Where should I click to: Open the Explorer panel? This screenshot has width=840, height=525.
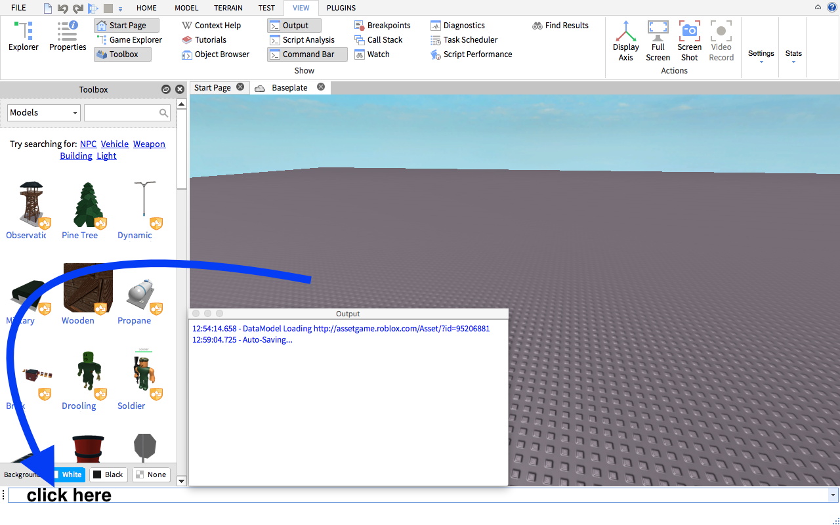click(x=24, y=37)
